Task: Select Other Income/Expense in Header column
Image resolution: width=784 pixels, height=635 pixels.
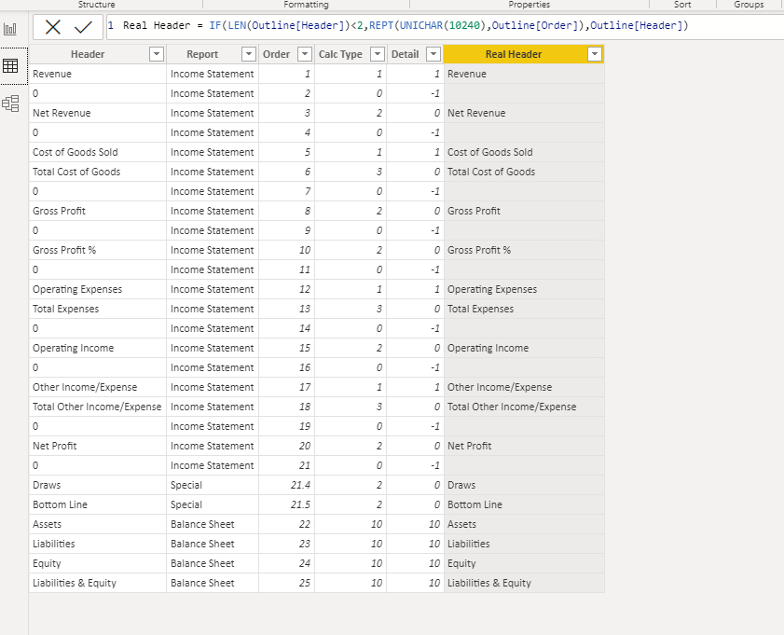Action: 98,387
